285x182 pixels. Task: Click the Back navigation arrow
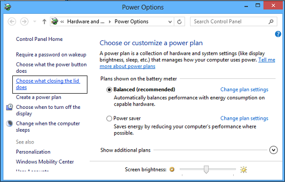[12, 22]
